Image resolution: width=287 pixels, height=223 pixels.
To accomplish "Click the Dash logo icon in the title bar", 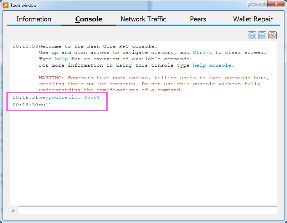I will coord(6,5).
